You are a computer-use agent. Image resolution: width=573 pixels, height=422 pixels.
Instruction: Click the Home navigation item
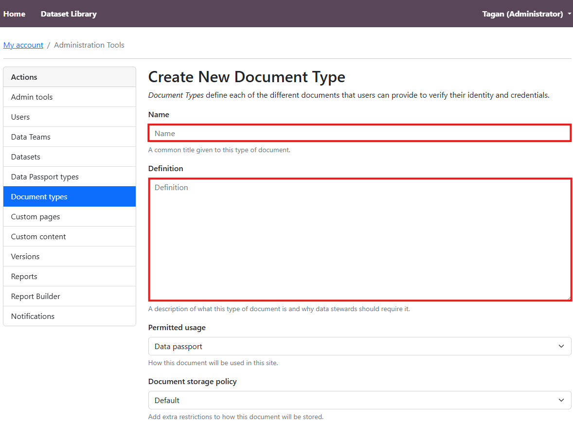pos(14,14)
